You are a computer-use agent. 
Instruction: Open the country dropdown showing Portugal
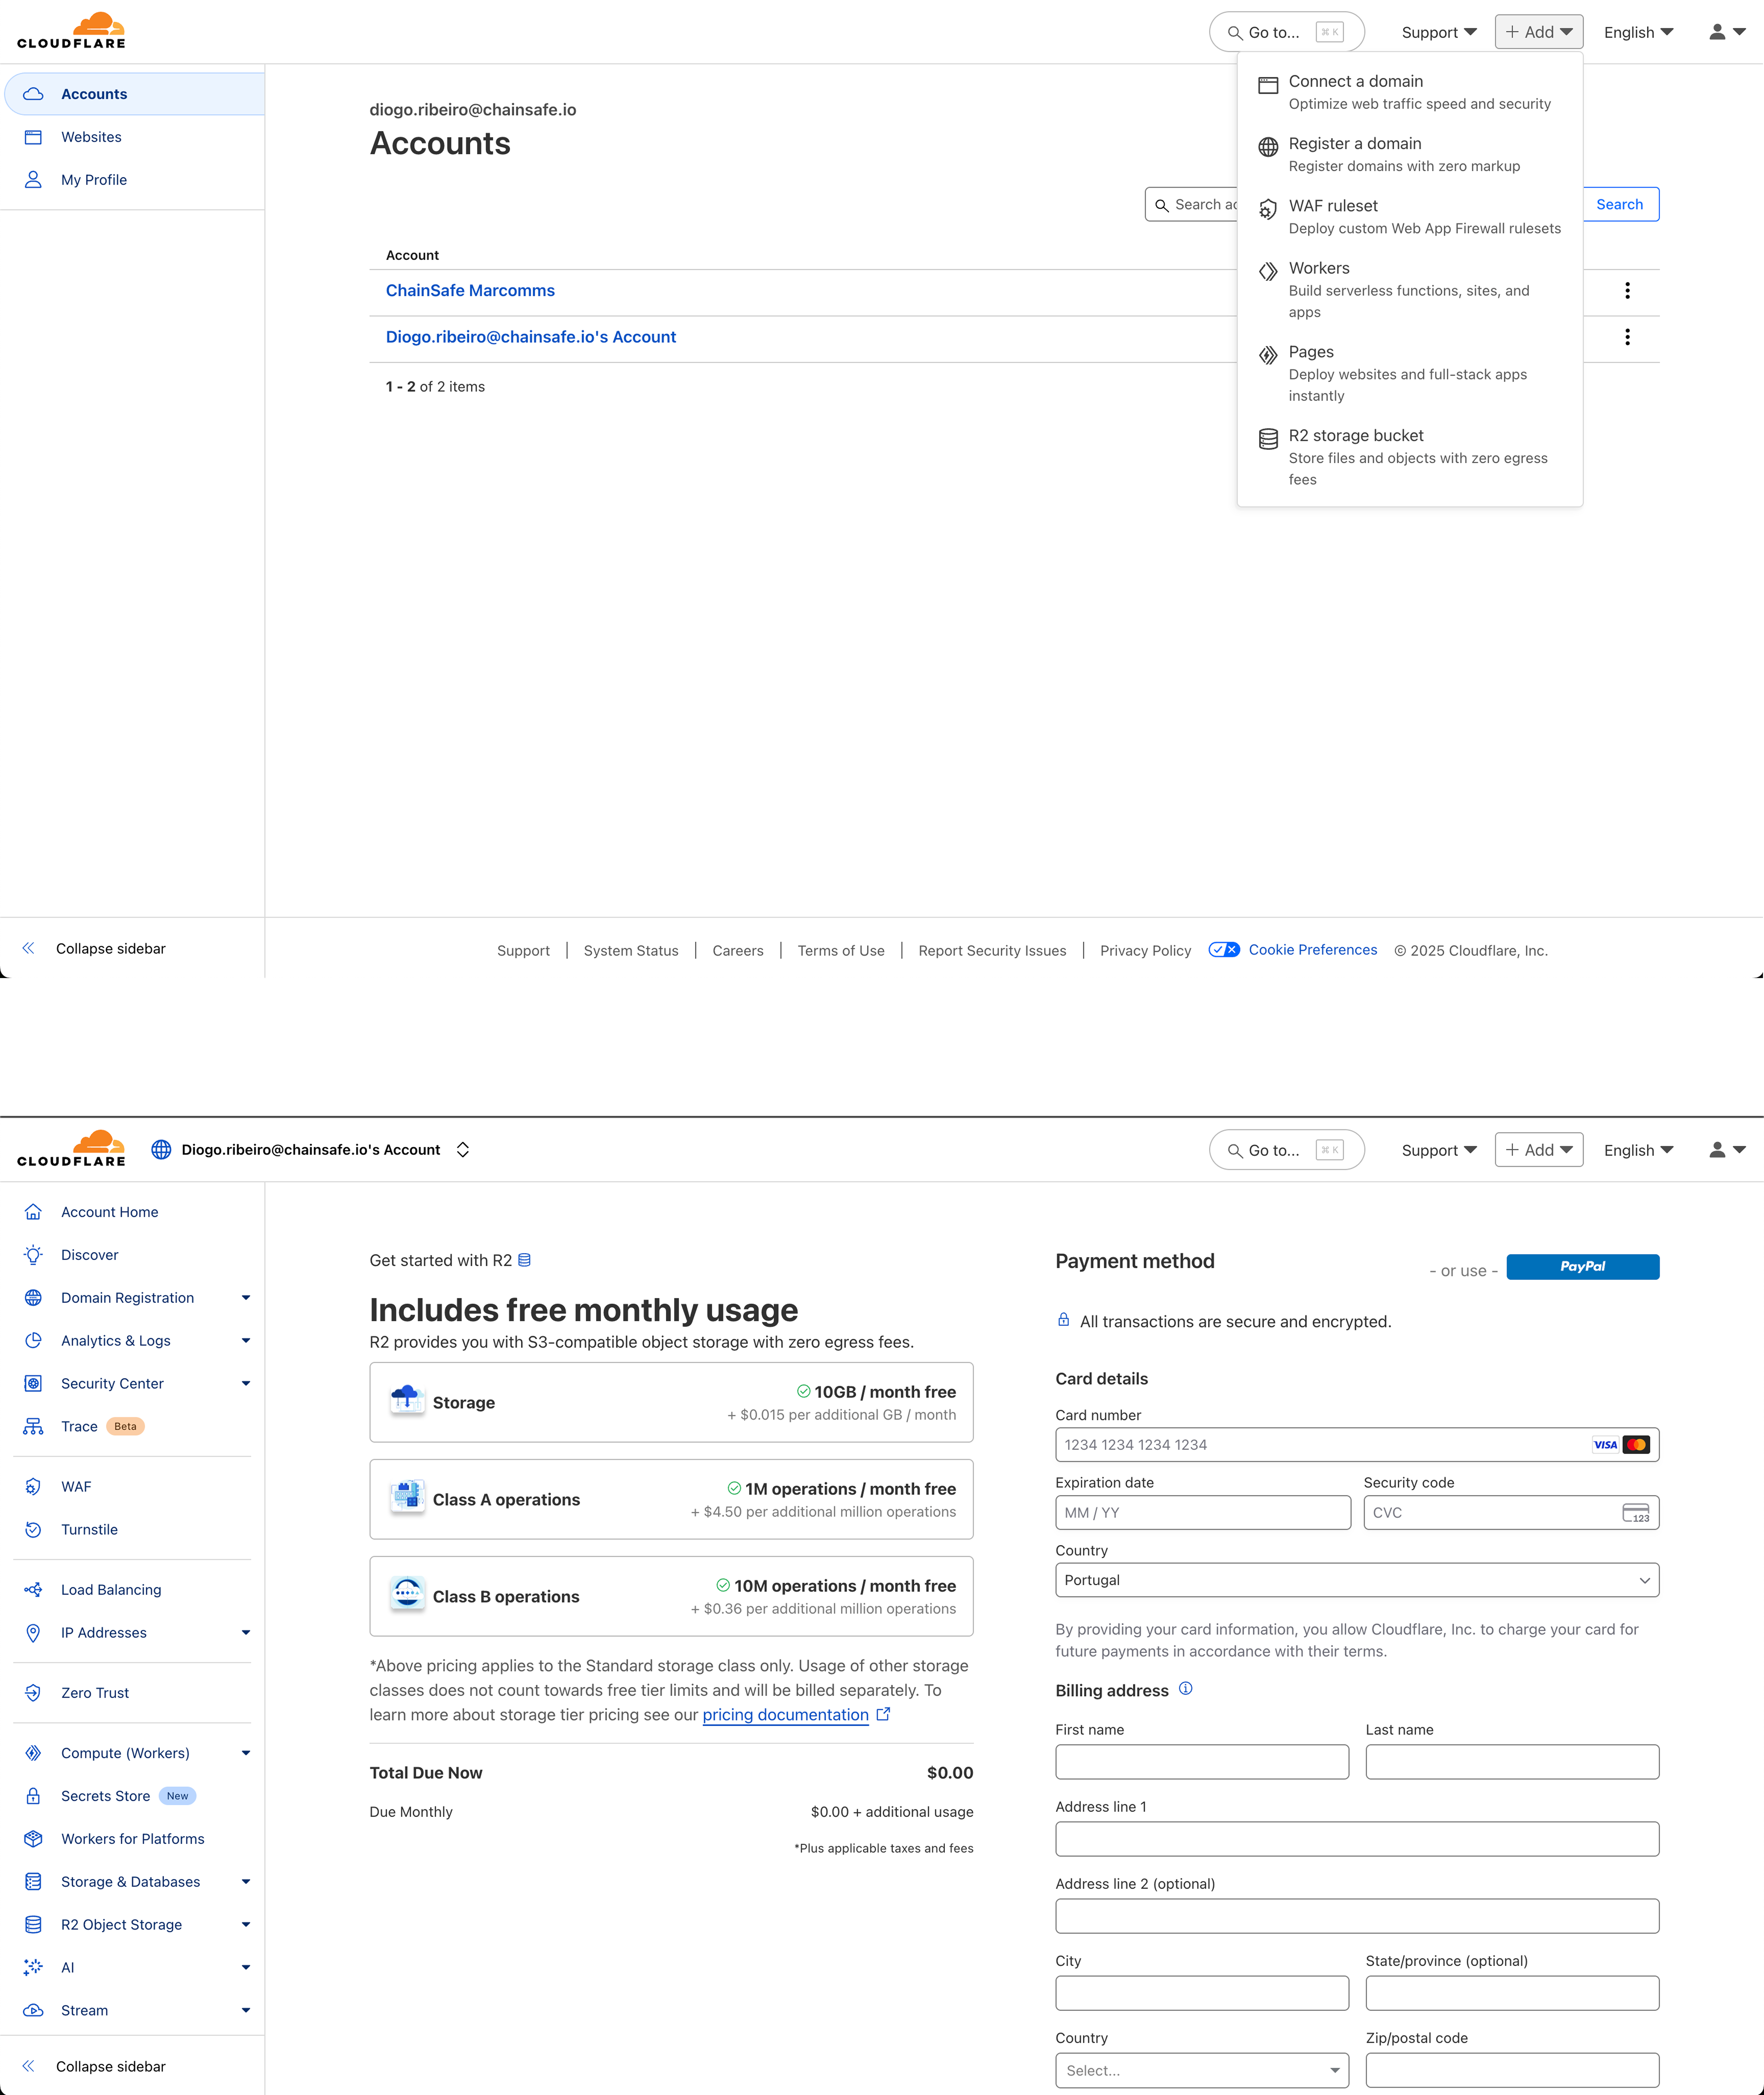coord(1356,1580)
